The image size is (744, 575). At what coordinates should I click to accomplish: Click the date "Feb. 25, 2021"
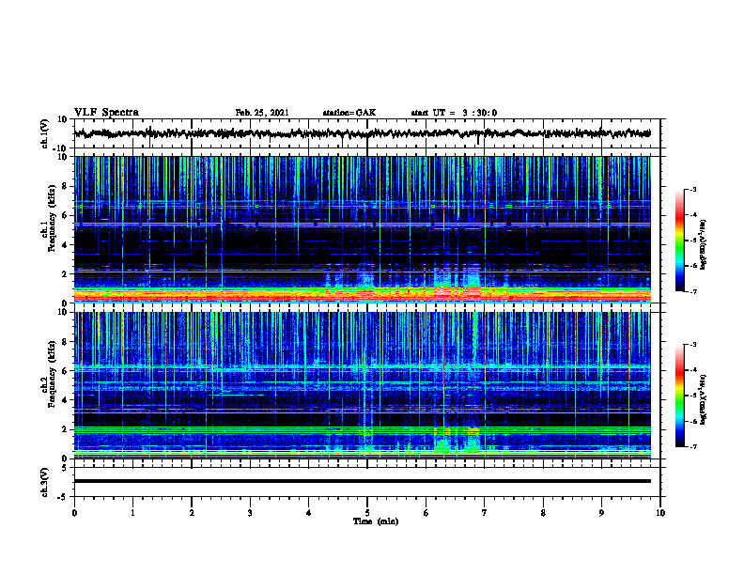pyautogui.click(x=262, y=113)
